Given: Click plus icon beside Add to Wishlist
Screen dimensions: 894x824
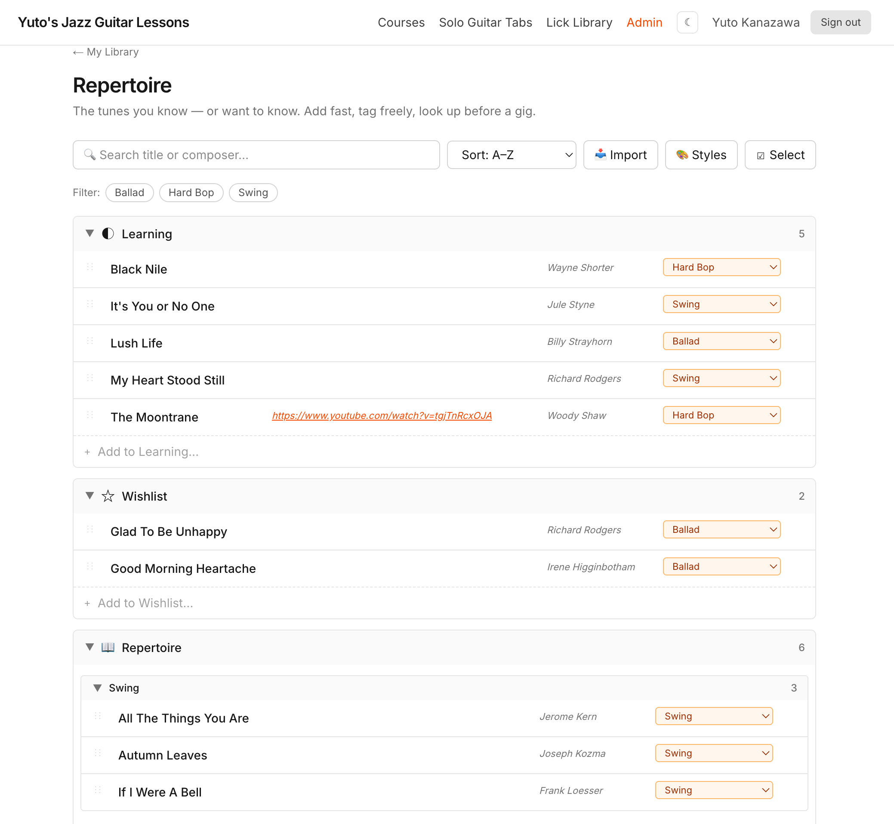Looking at the screenshot, I should [x=87, y=603].
